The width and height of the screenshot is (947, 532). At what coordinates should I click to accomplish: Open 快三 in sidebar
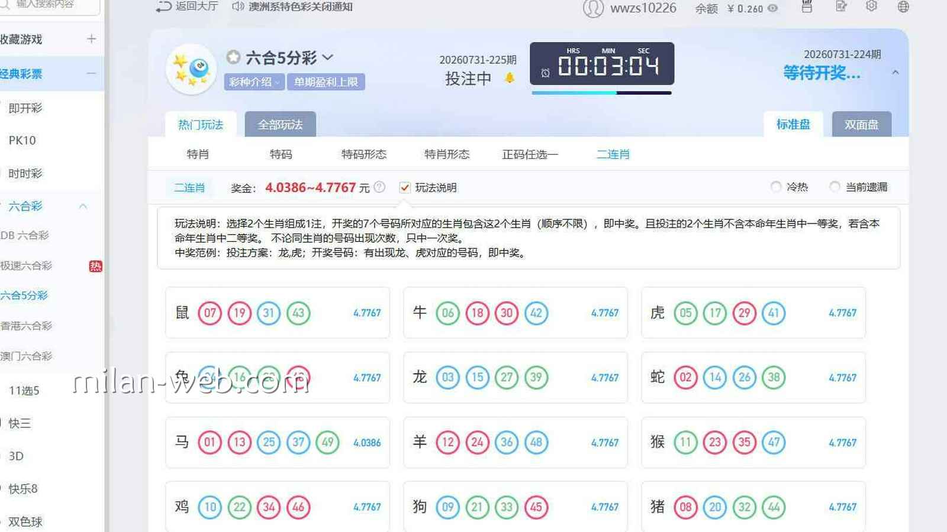coord(20,423)
